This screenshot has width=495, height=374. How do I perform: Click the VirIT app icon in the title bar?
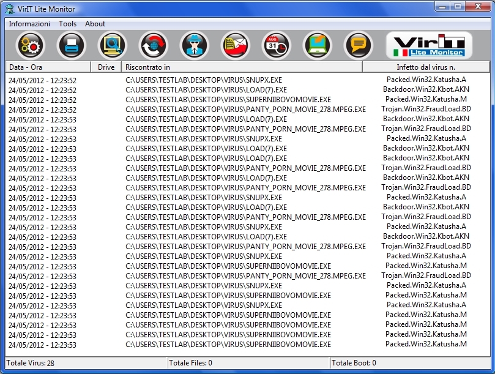[x=10, y=9]
